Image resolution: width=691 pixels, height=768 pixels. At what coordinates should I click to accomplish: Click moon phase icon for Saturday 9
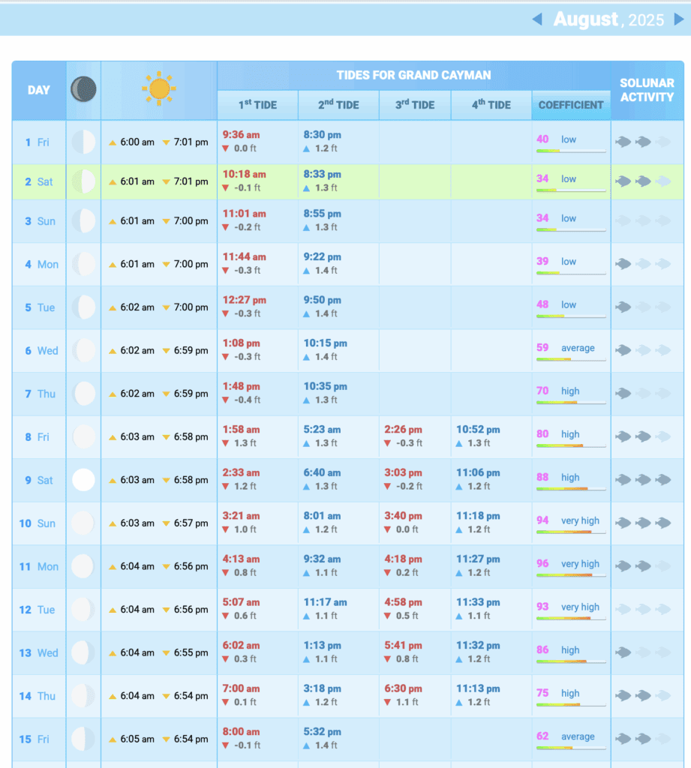pos(83,480)
